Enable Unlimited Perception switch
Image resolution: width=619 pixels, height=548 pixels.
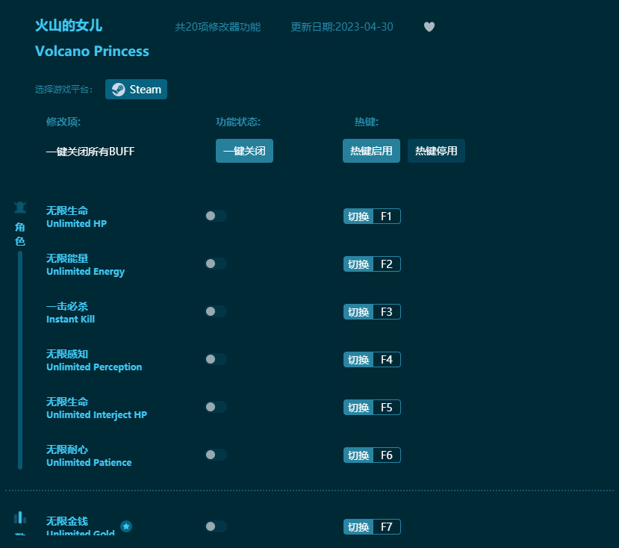coord(216,359)
